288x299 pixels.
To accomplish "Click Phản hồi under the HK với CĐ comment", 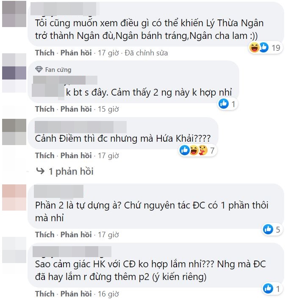I will click(x=76, y=294).
